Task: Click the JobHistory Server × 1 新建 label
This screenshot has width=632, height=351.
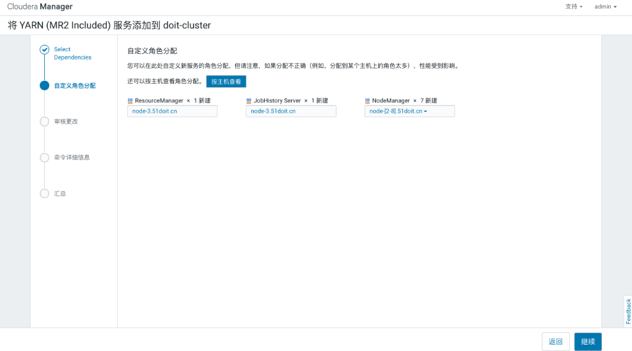Action: coord(290,101)
